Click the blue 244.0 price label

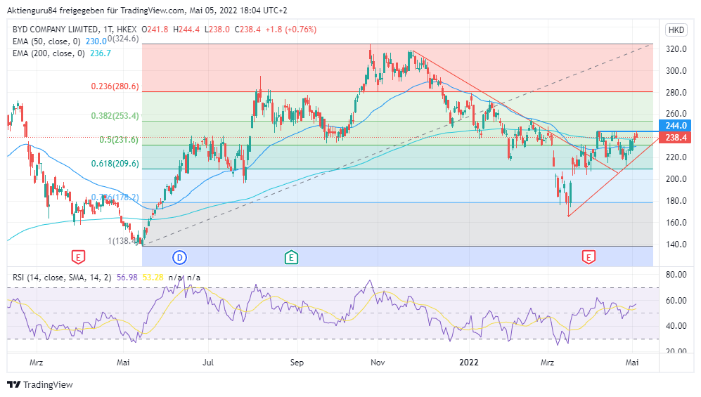[675, 126]
